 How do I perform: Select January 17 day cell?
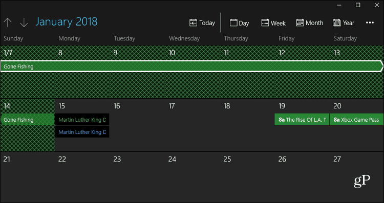click(x=192, y=125)
